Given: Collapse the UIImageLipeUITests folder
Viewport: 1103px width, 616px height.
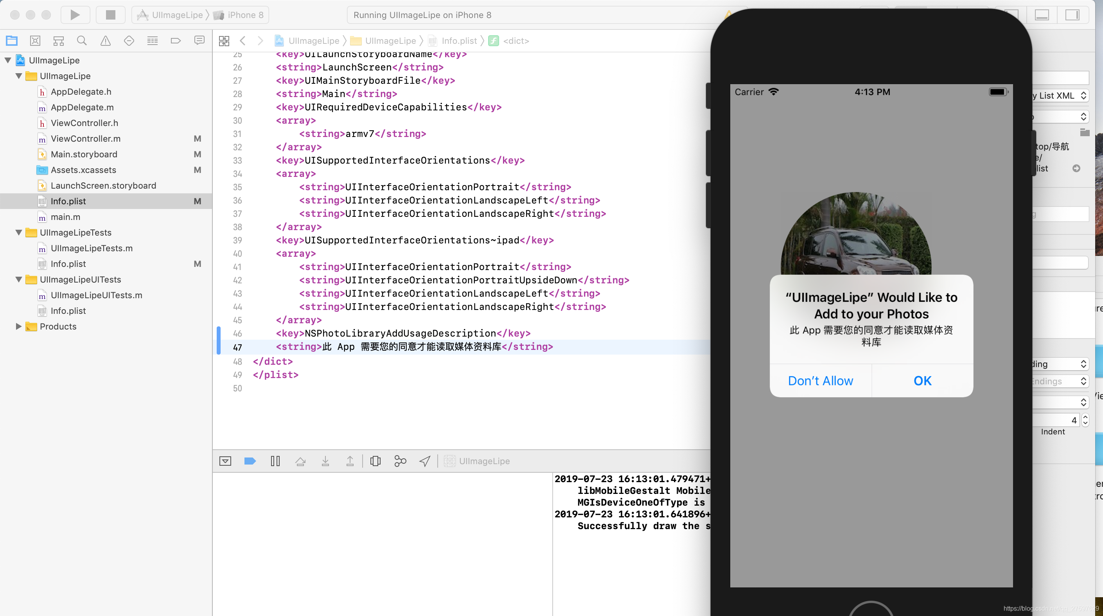Looking at the screenshot, I should [x=19, y=279].
